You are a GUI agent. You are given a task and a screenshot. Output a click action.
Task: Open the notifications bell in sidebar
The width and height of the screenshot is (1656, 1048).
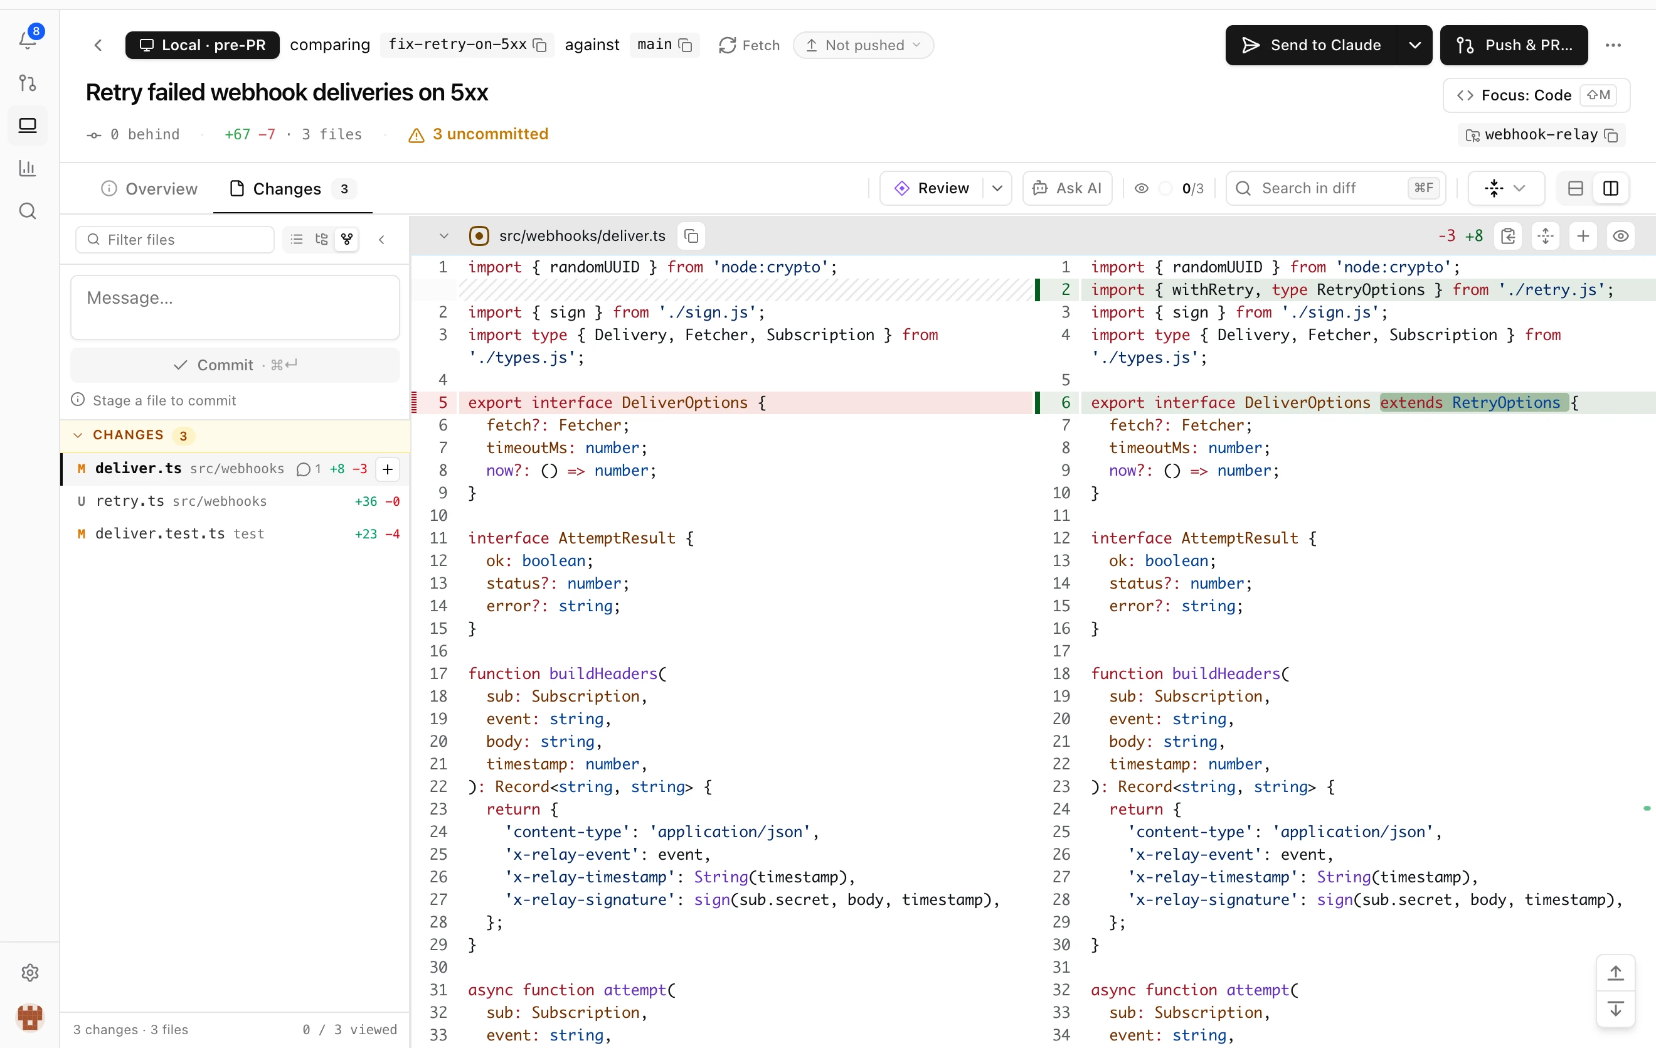(28, 40)
